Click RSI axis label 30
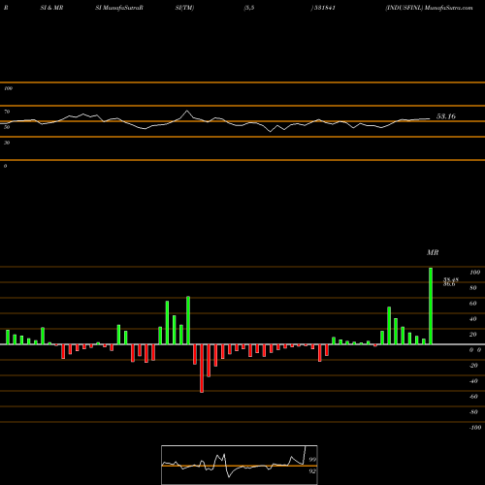Viewport: 485px width, 485px height. click(7, 143)
